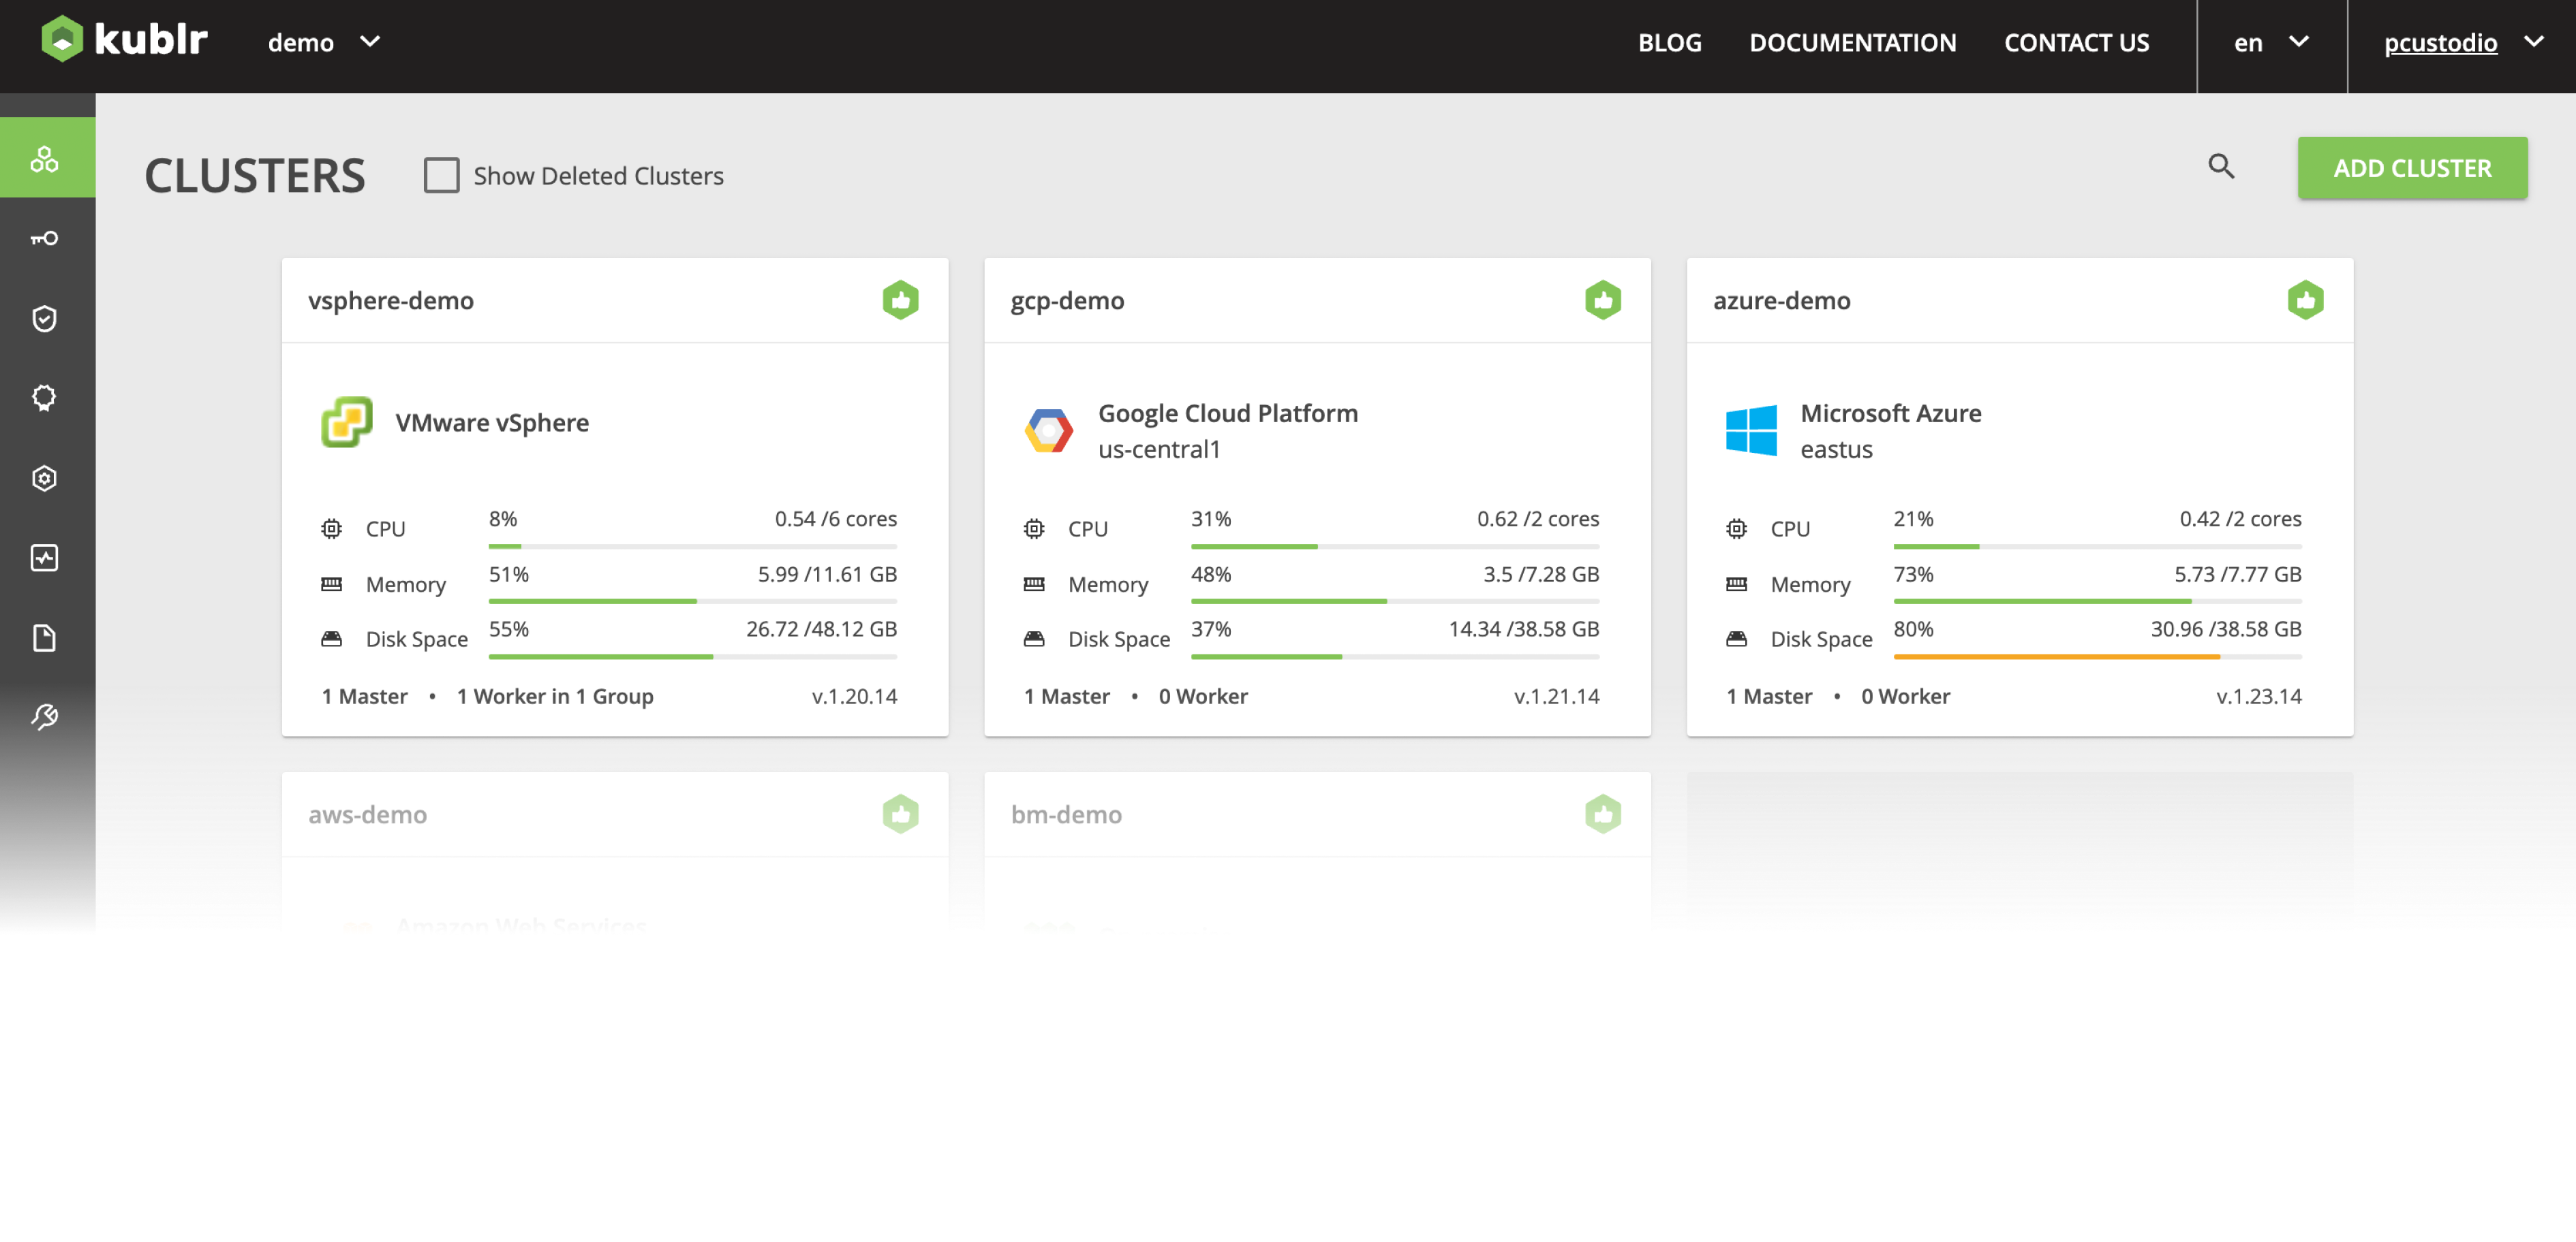Screen dimensions: 2576x1242
Task: Click "0.42 /2 cores" CPU value
Action: [2240, 519]
